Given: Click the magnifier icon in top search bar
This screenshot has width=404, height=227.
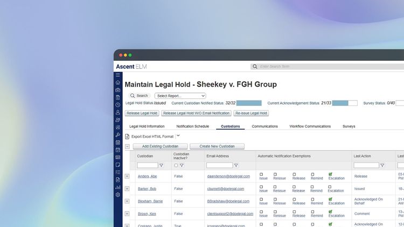Looking at the screenshot, I should [x=255, y=66].
